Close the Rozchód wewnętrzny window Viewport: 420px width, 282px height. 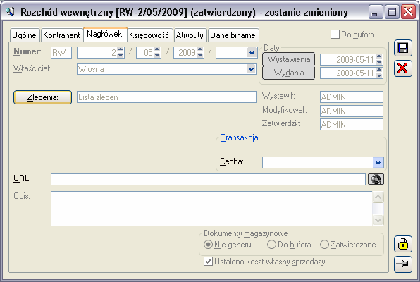point(408,12)
